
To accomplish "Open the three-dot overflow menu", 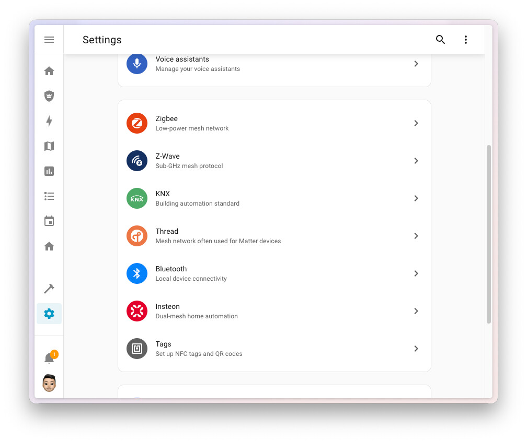I will (465, 40).
